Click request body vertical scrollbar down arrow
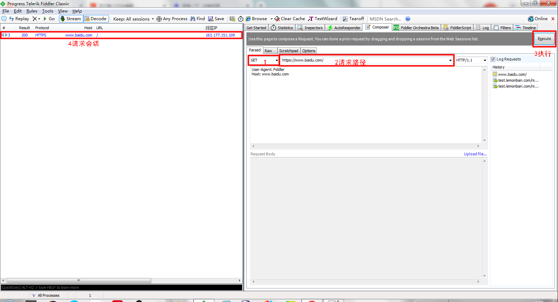This screenshot has height=302, width=558. [484, 276]
